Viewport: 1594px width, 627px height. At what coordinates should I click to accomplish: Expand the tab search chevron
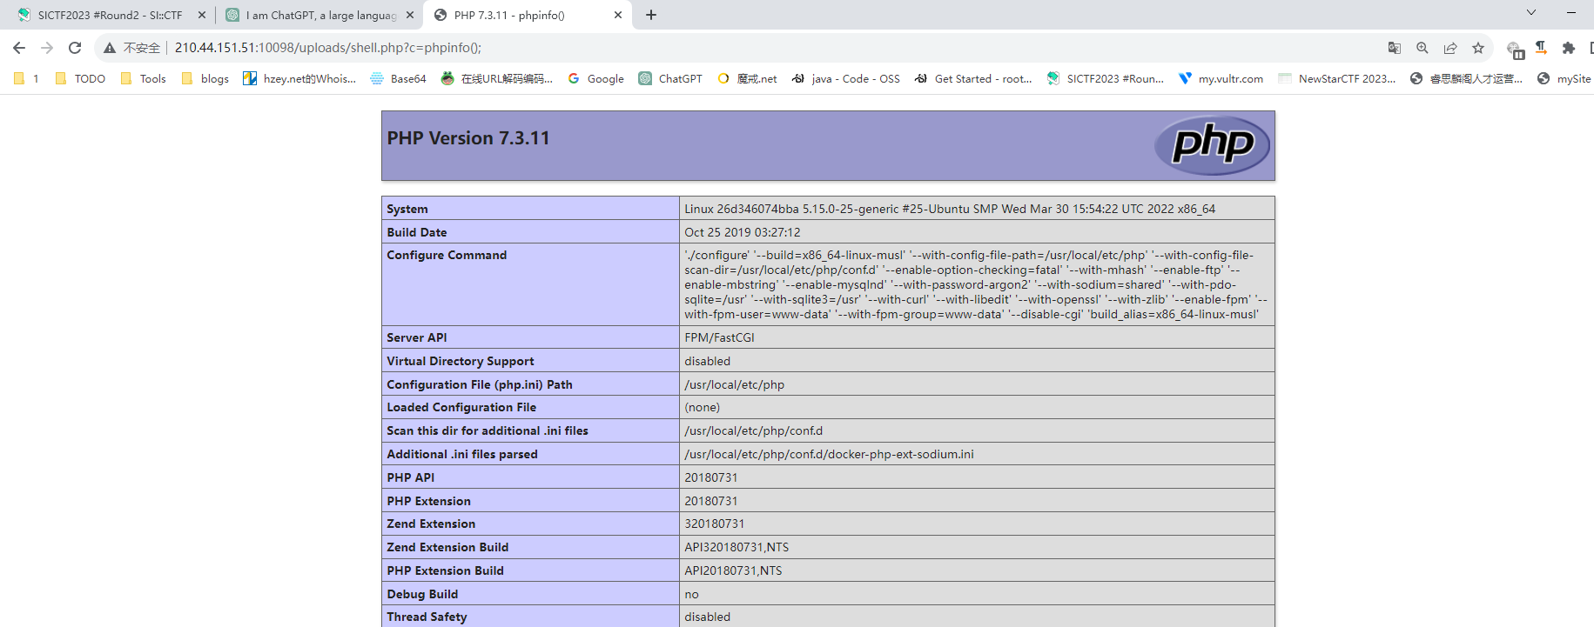click(x=1531, y=13)
